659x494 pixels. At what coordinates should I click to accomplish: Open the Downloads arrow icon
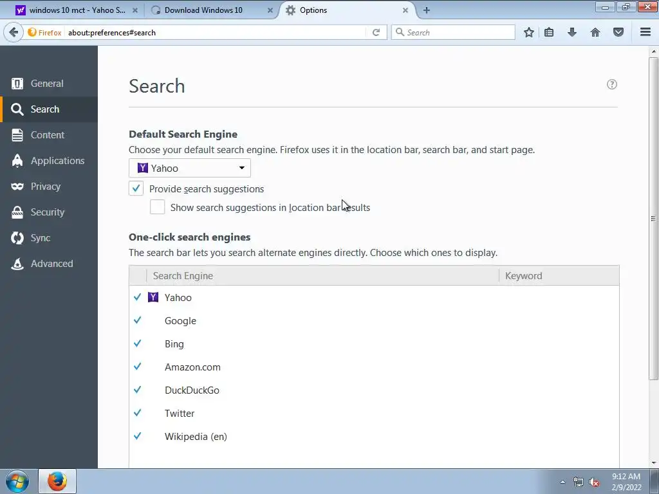tap(572, 32)
